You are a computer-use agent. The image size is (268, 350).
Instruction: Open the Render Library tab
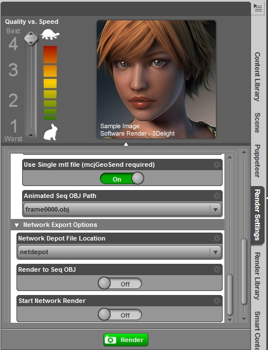[x=258, y=276]
